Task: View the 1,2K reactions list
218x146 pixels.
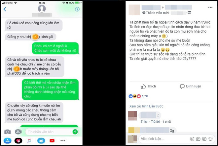Action: coord(138,96)
